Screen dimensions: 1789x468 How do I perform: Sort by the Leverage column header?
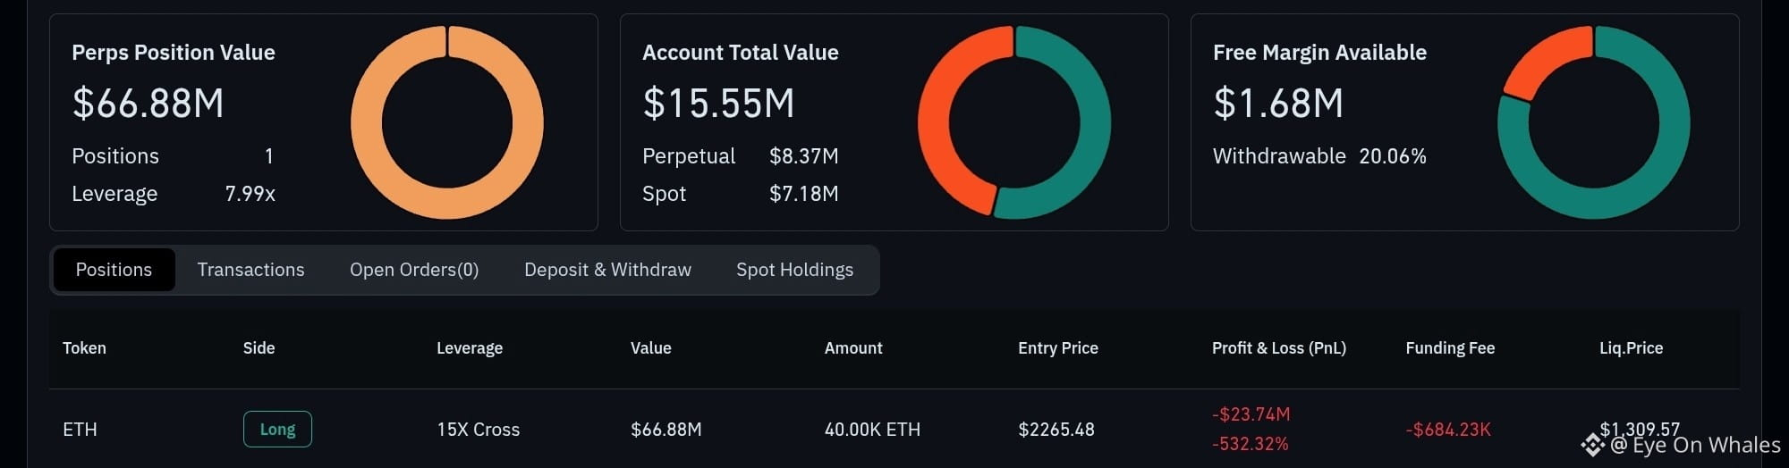pyautogui.click(x=470, y=348)
